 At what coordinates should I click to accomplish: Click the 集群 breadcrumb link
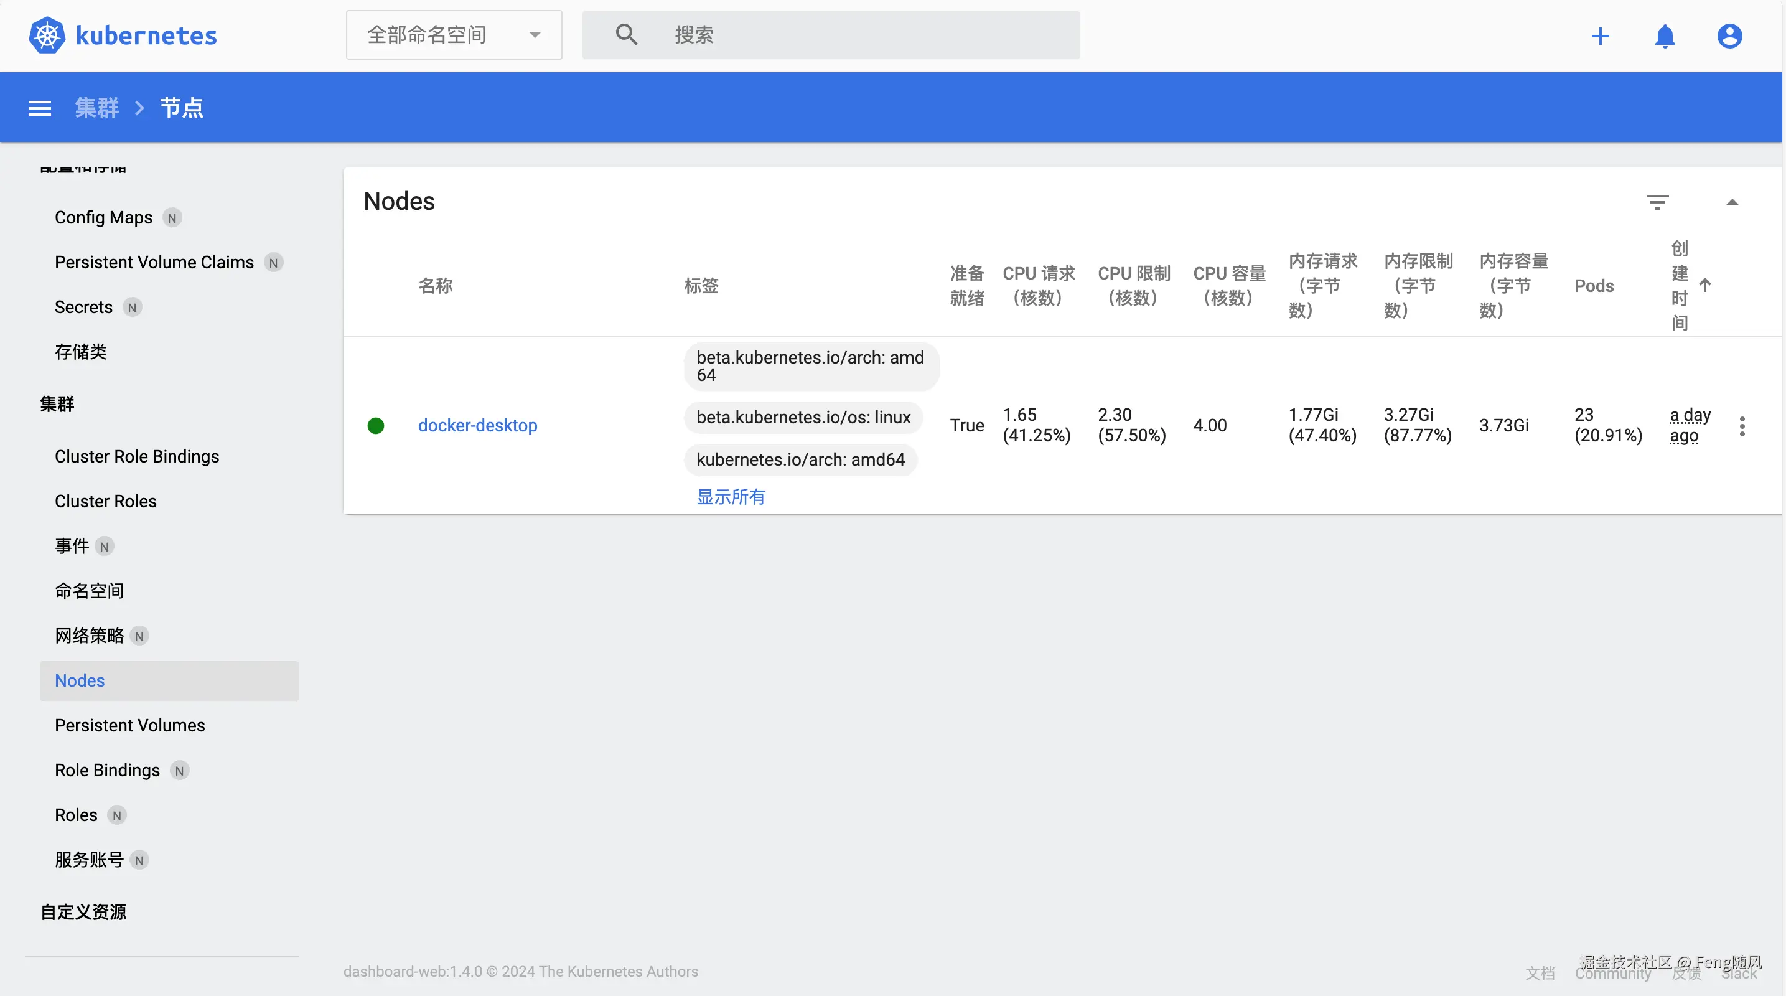(97, 108)
